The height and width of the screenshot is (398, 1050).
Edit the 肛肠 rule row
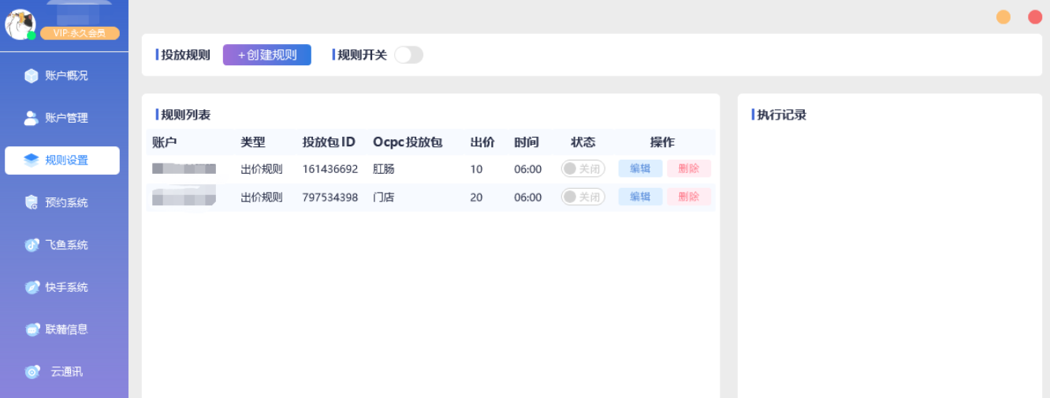(640, 169)
